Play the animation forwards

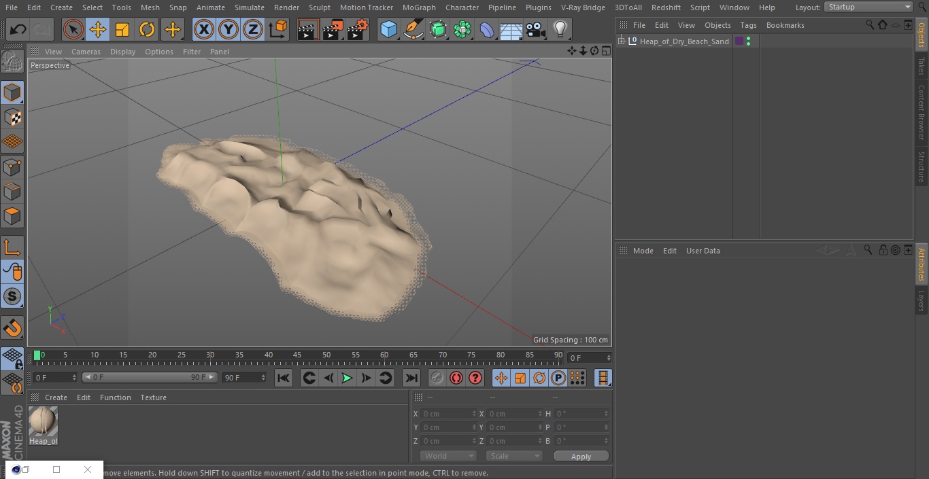click(347, 378)
